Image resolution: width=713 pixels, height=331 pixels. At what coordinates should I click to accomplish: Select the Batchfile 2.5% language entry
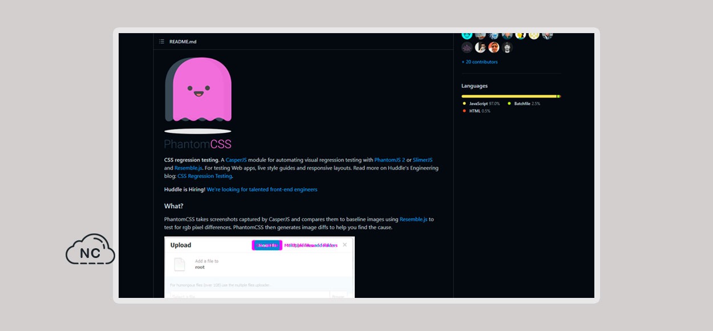pos(524,104)
